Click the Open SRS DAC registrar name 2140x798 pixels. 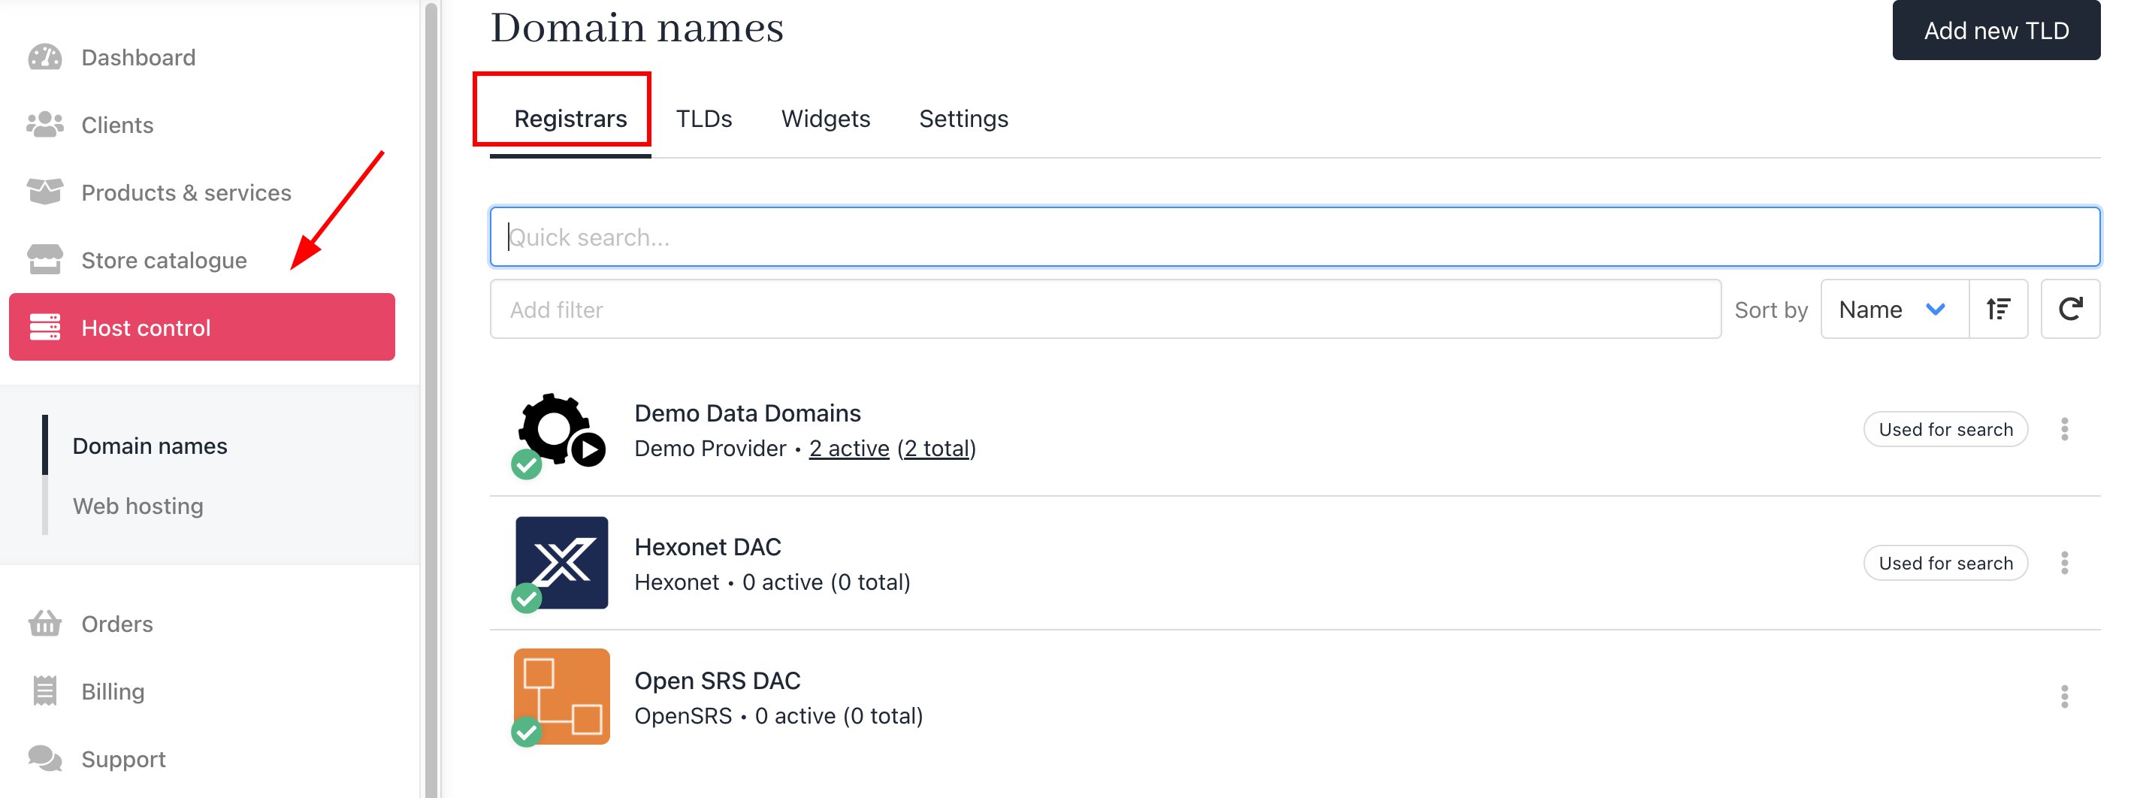click(x=717, y=680)
